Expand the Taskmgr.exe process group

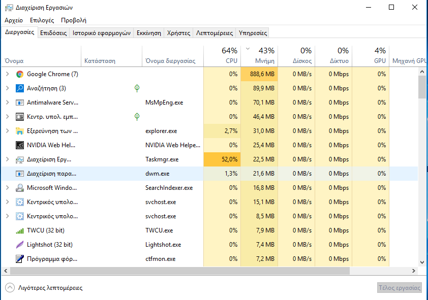pos(8,159)
